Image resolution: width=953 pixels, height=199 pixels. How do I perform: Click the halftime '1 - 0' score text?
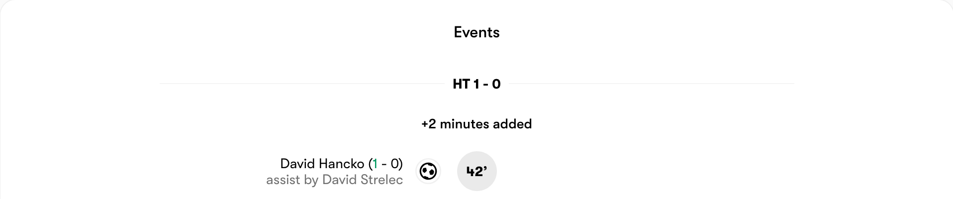(487, 84)
